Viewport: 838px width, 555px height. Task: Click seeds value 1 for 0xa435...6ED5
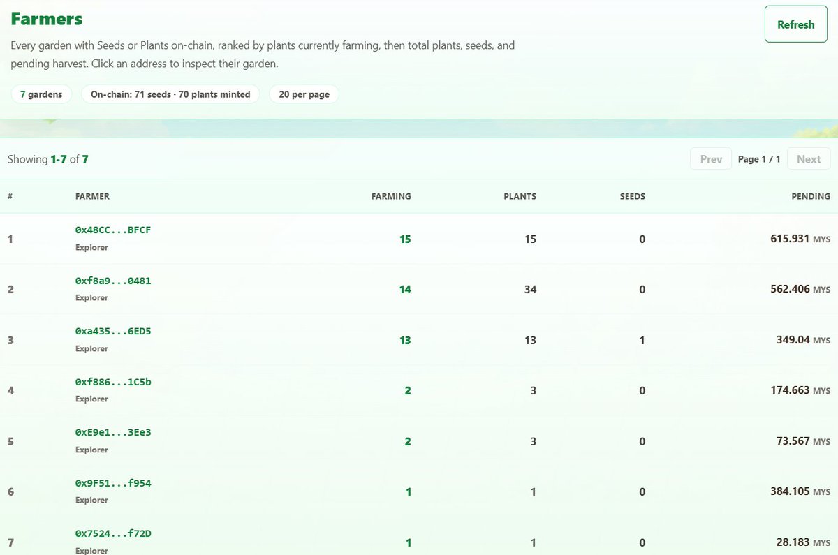point(642,340)
